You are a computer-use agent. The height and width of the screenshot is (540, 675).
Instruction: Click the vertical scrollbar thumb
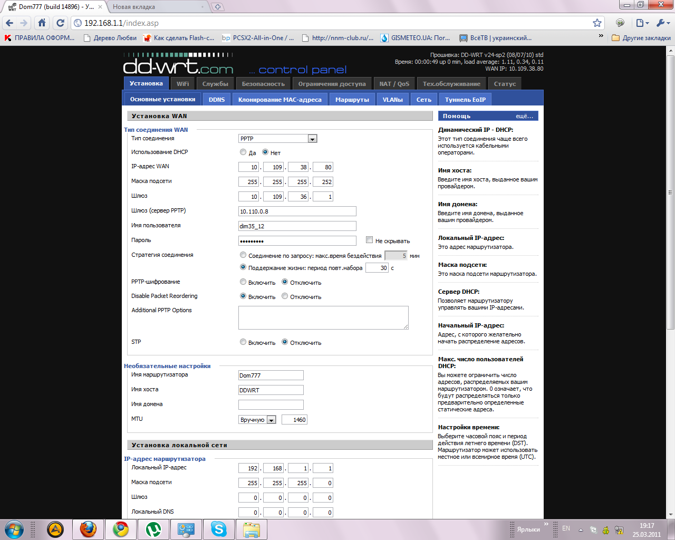pyautogui.click(x=671, y=192)
